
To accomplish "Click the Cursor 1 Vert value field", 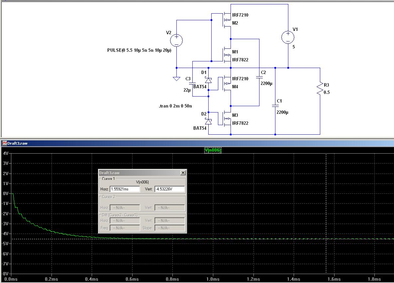I will (169, 189).
